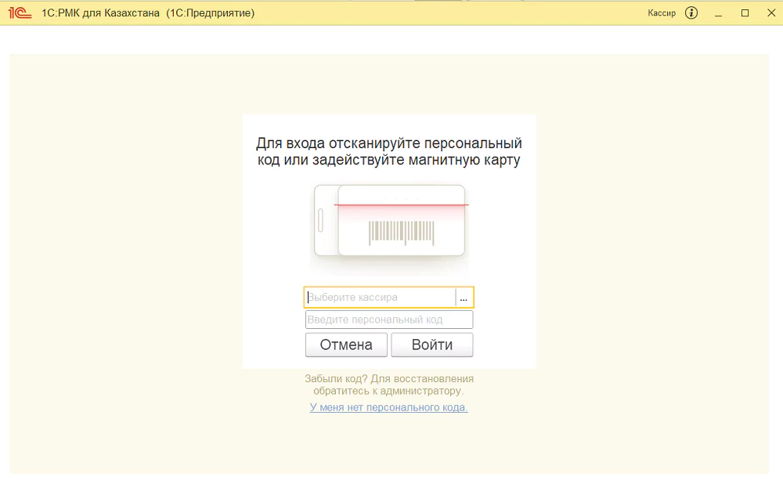The height and width of the screenshot is (484, 783).
Task: Click the Войти button
Action: (432, 345)
